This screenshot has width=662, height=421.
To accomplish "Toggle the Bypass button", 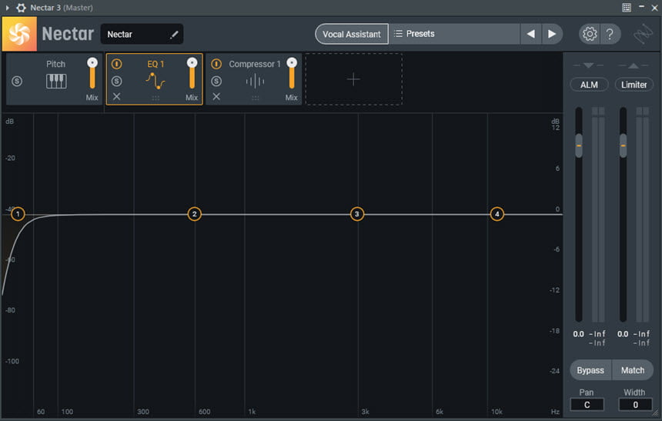I will tap(590, 370).
